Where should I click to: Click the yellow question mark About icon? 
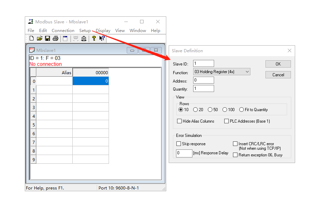[x=94, y=38]
